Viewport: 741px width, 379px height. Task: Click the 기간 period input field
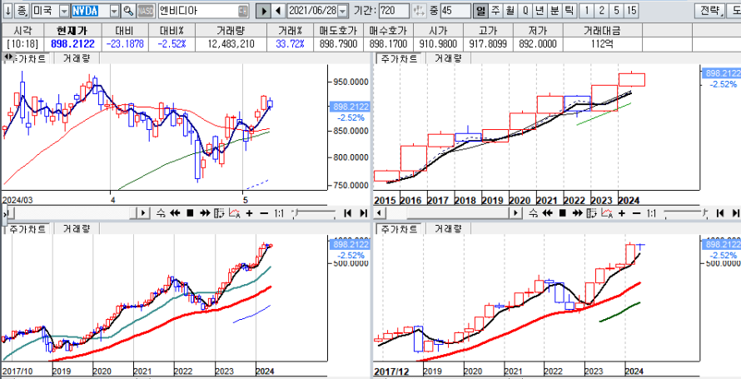pos(393,11)
